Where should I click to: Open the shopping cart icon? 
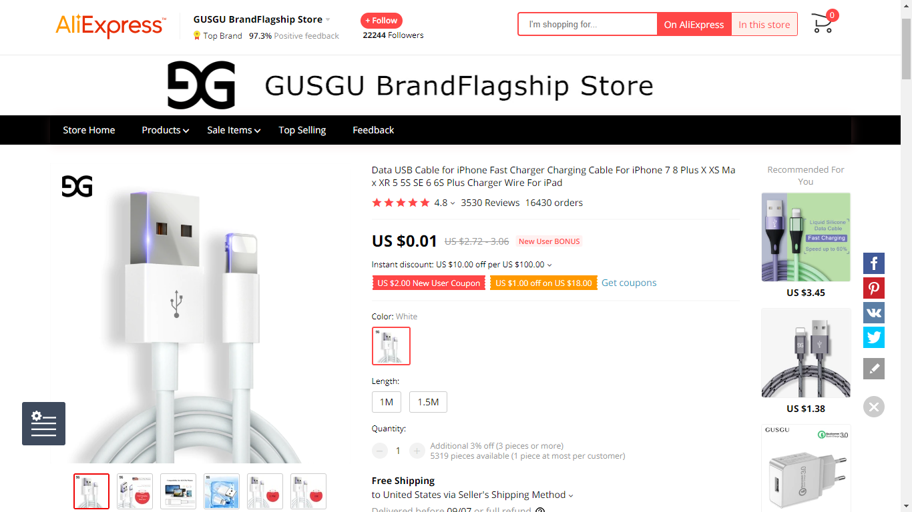(x=823, y=23)
